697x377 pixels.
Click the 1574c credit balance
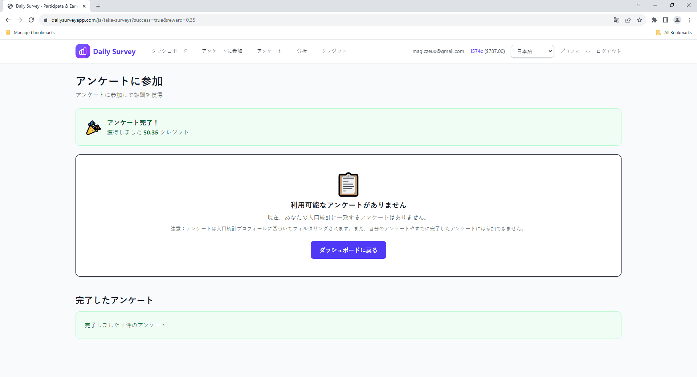pyautogui.click(x=476, y=51)
